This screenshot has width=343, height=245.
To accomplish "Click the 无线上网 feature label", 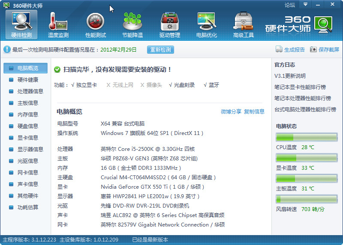I will [123, 85].
